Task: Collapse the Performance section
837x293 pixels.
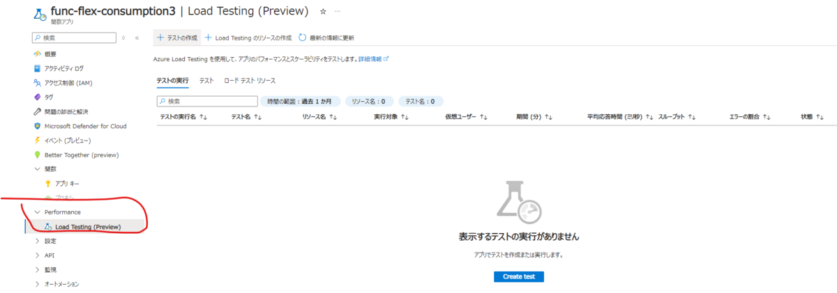Action: [x=38, y=212]
